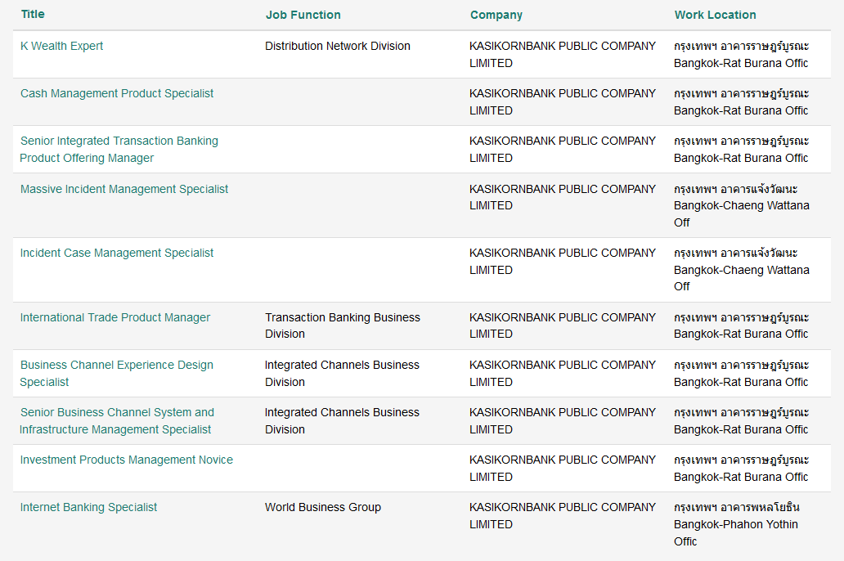The width and height of the screenshot is (844, 561).
Task: Select company cell in Incident Case Management row
Action: 563,262
